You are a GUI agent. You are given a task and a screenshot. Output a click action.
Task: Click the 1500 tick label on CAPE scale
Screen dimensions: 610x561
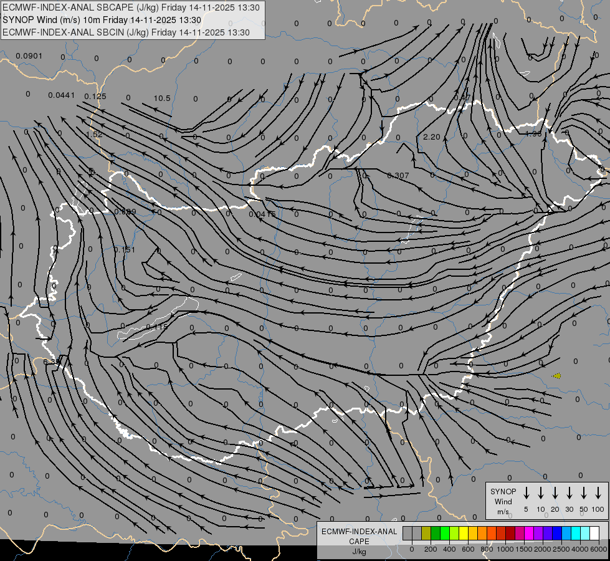[x=524, y=549]
